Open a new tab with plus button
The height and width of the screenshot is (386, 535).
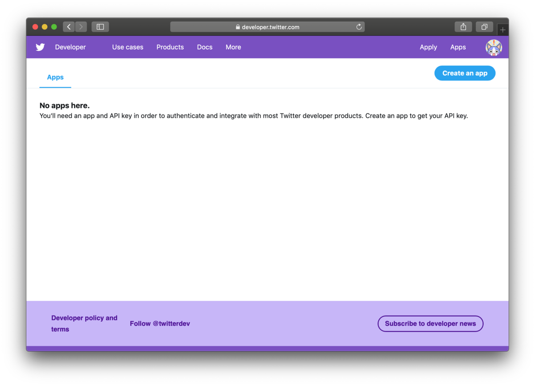tap(503, 30)
